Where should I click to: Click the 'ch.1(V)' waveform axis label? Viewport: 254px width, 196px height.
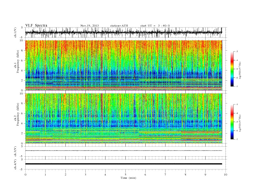click(x=15, y=32)
